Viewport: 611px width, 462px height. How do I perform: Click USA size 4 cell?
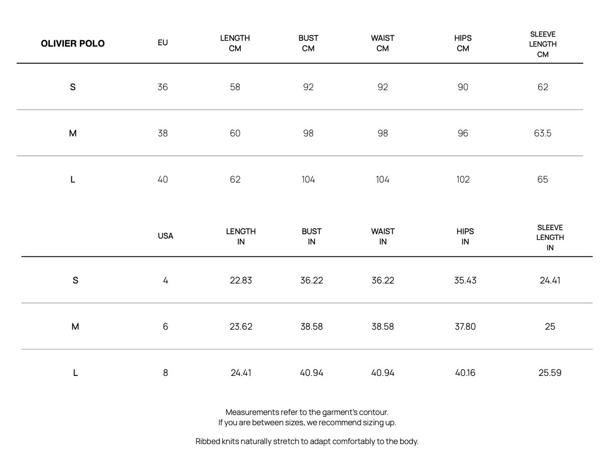pos(165,280)
